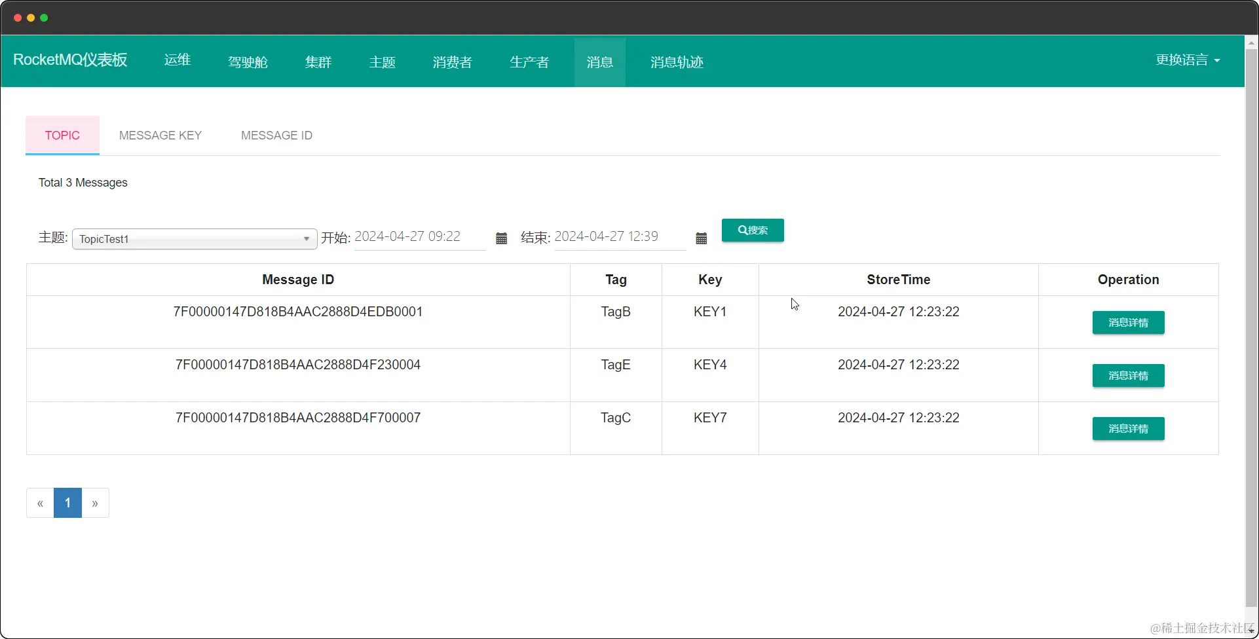Select message ID ending in F700007
The width and height of the screenshot is (1259, 639).
click(x=298, y=418)
